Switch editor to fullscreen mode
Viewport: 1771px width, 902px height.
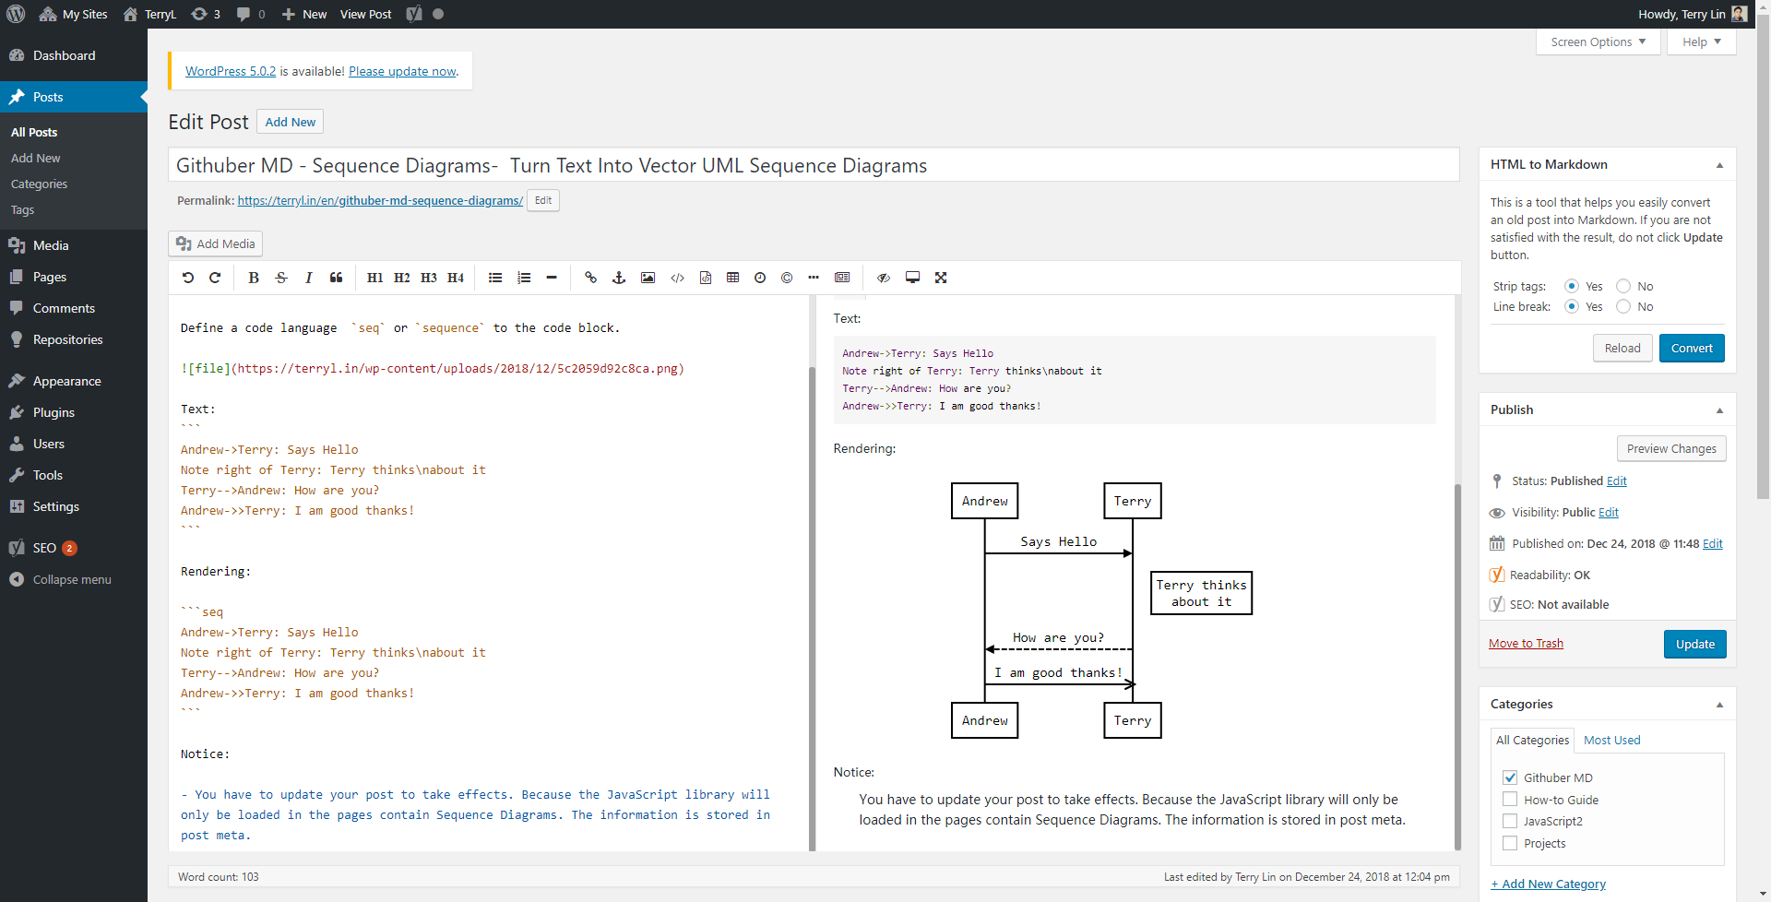pyautogui.click(x=941, y=278)
